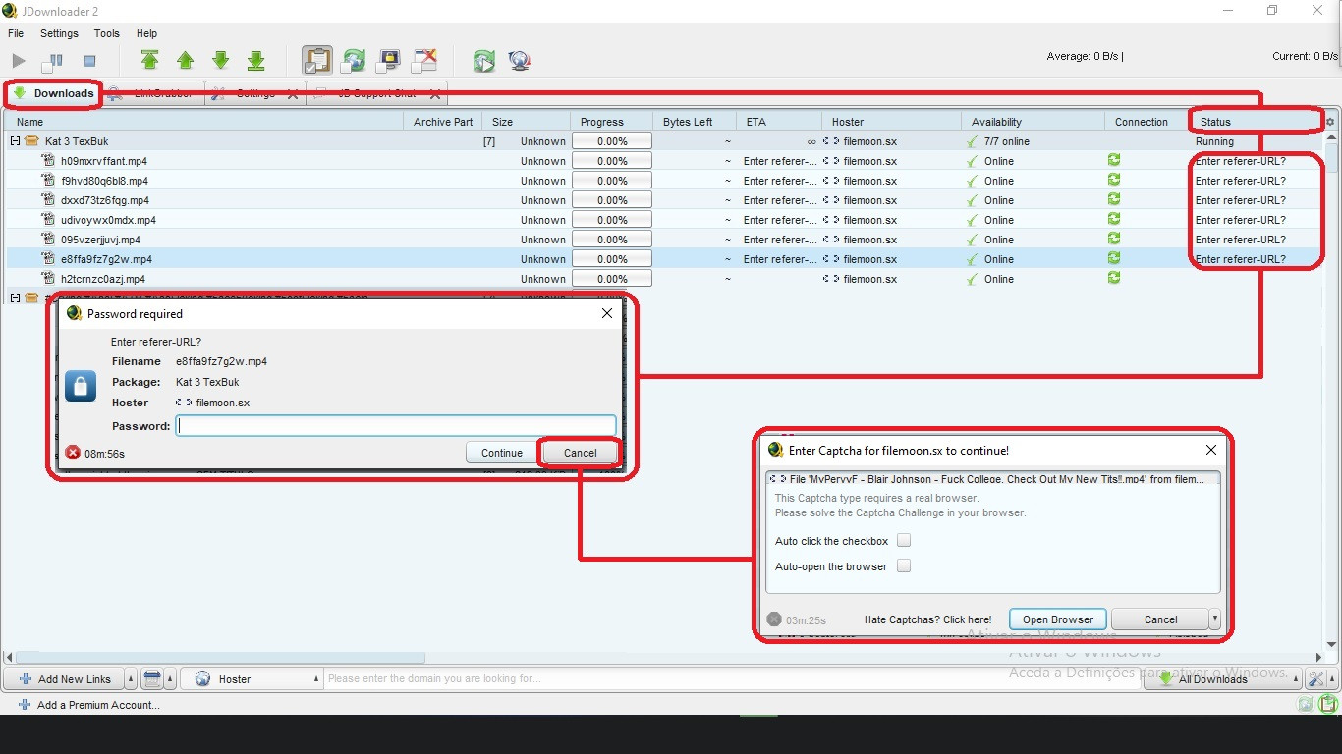Toggle bottom-right sidebar wrench icon
Screen dimensions: 1342x754
coord(1317,678)
